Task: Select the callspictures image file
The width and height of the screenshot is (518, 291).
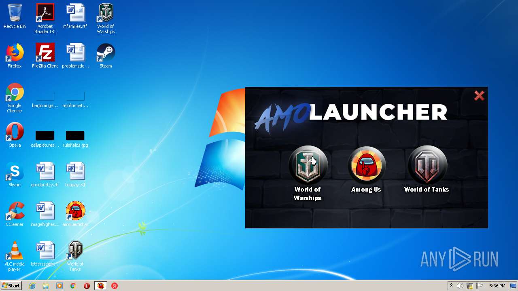Action: (x=45, y=138)
